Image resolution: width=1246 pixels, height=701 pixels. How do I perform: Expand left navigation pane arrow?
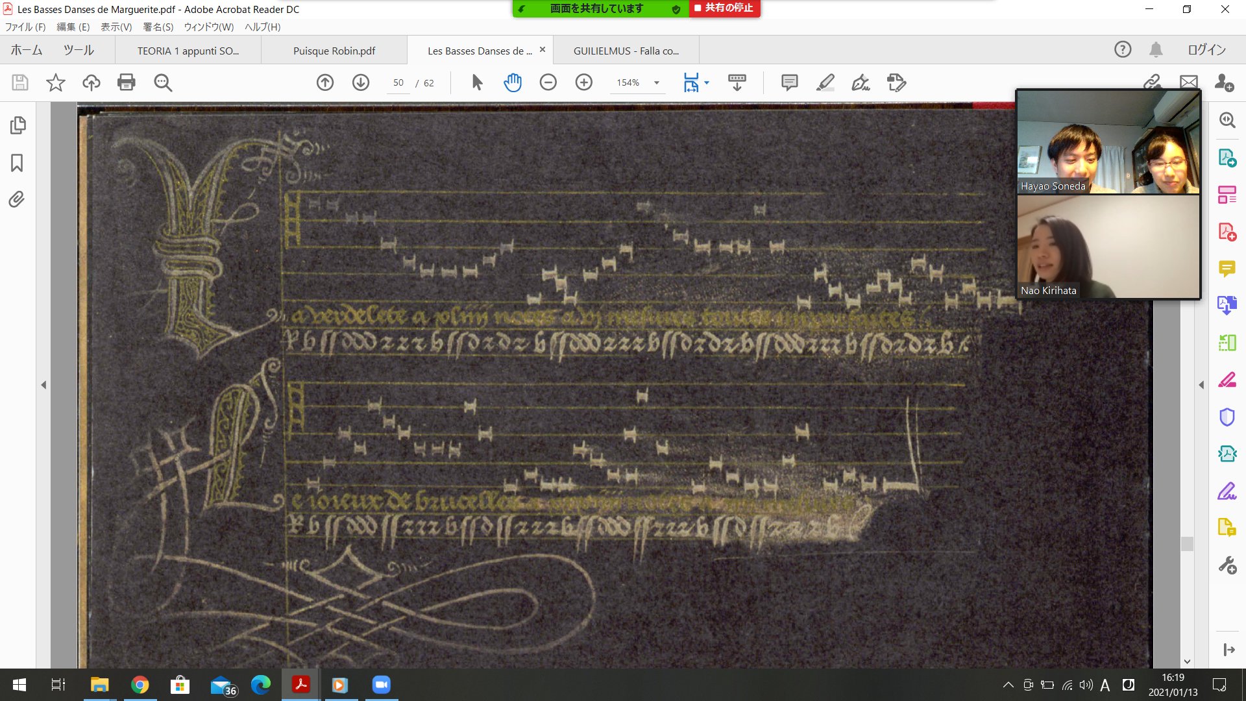[x=43, y=385]
